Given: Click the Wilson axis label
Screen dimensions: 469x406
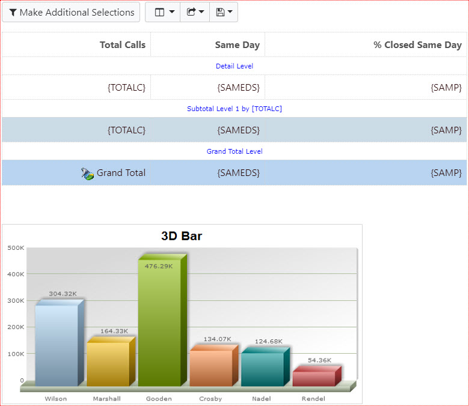Looking at the screenshot, I should coord(56,399).
